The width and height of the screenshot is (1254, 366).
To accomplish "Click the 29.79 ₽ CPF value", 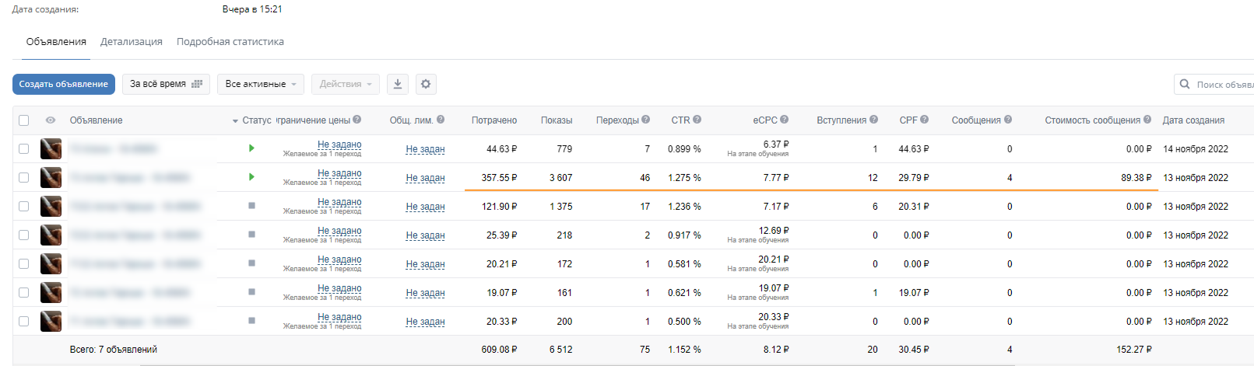I will [914, 178].
